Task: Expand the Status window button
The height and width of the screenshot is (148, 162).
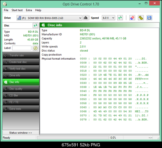Action: point(21,133)
